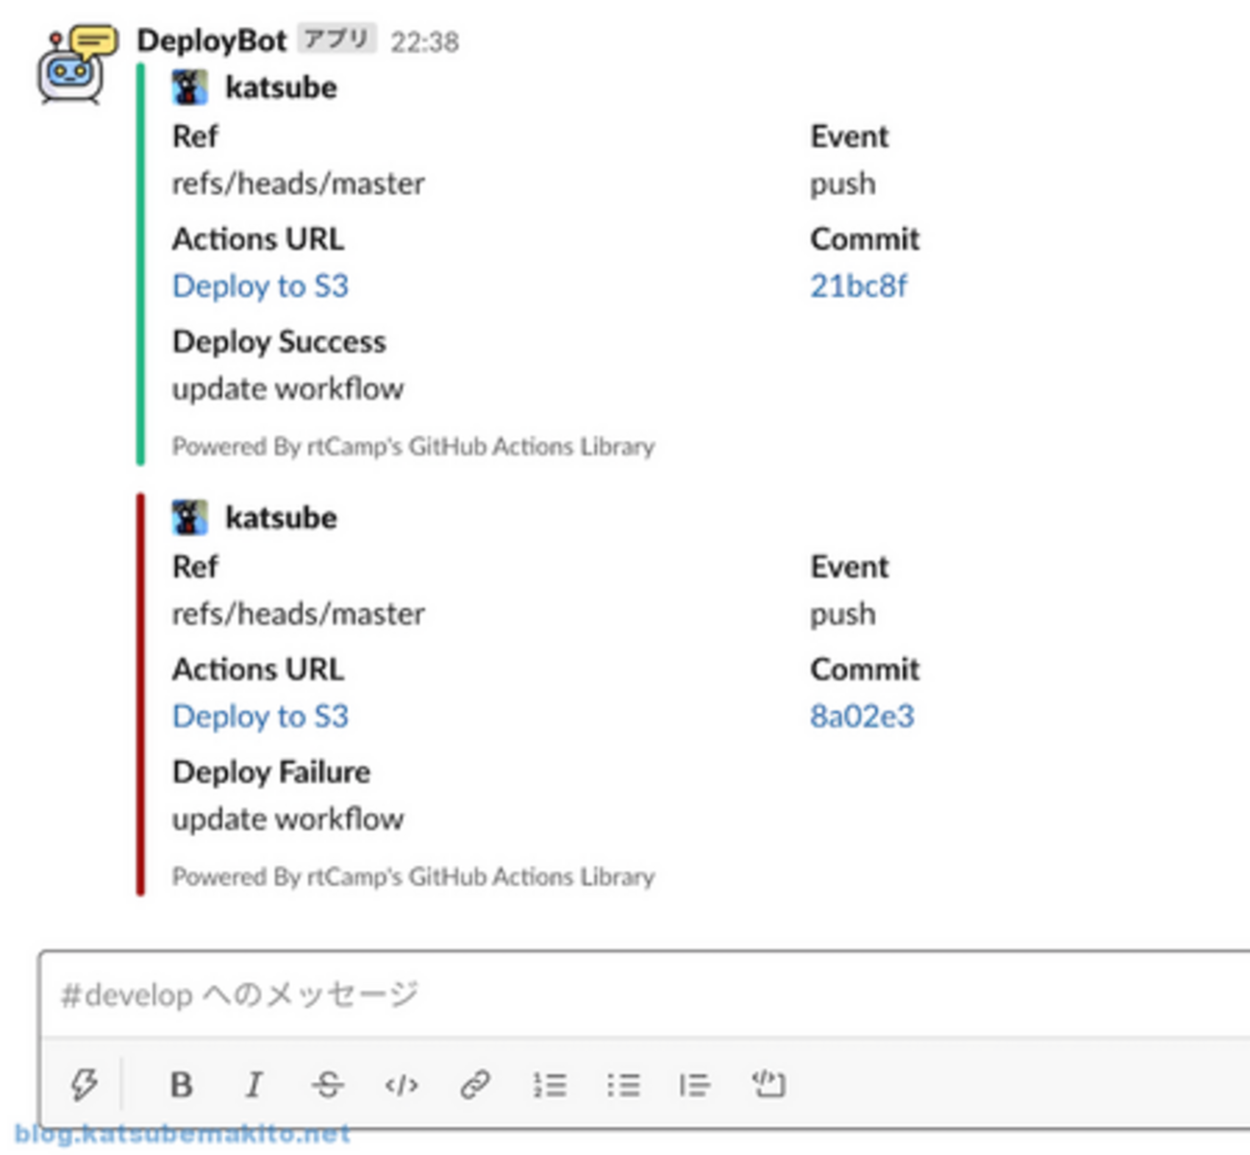The height and width of the screenshot is (1155, 1250).
Task: Toggle inline code formatting
Action: click(401, 1085)
